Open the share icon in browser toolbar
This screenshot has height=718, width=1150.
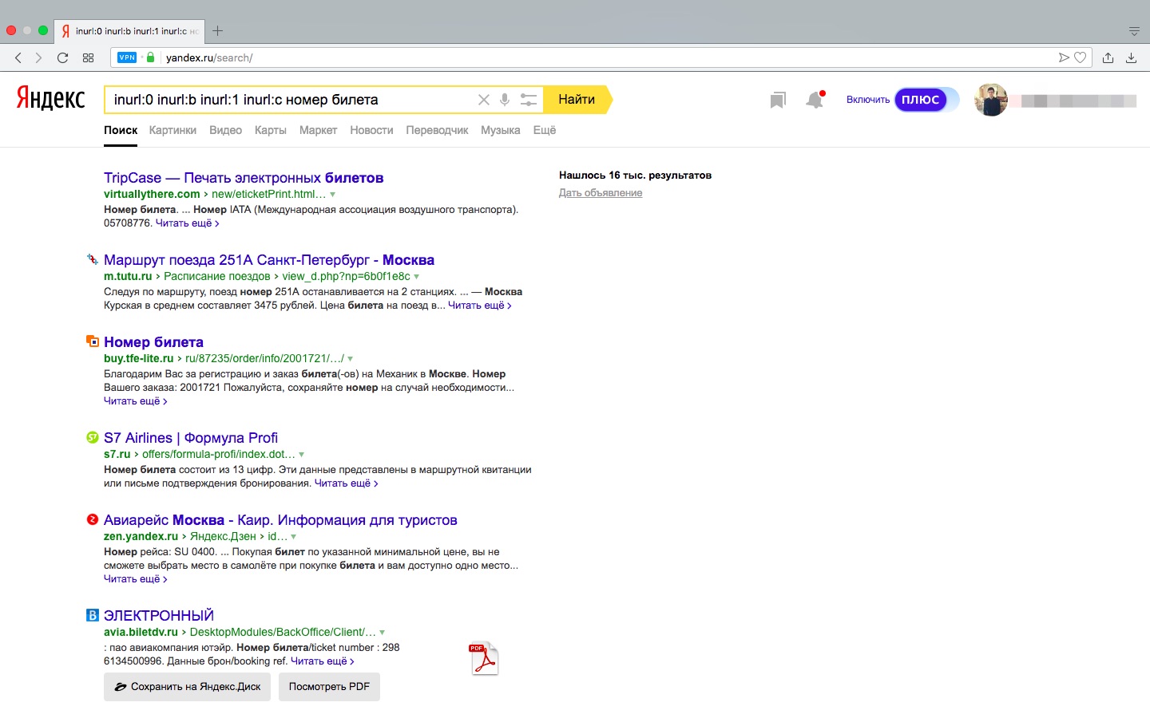point(1108,57)
